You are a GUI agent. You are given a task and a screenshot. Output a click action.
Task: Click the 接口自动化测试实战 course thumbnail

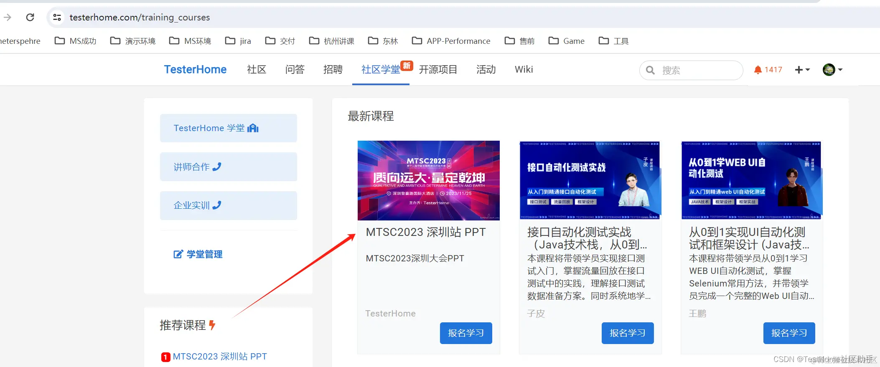click(x=590, y=180)
